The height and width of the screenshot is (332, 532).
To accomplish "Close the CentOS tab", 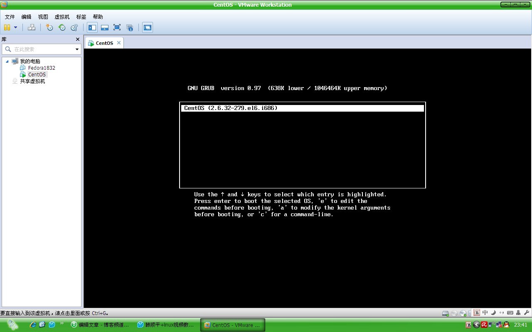I will tap(118, 43).
